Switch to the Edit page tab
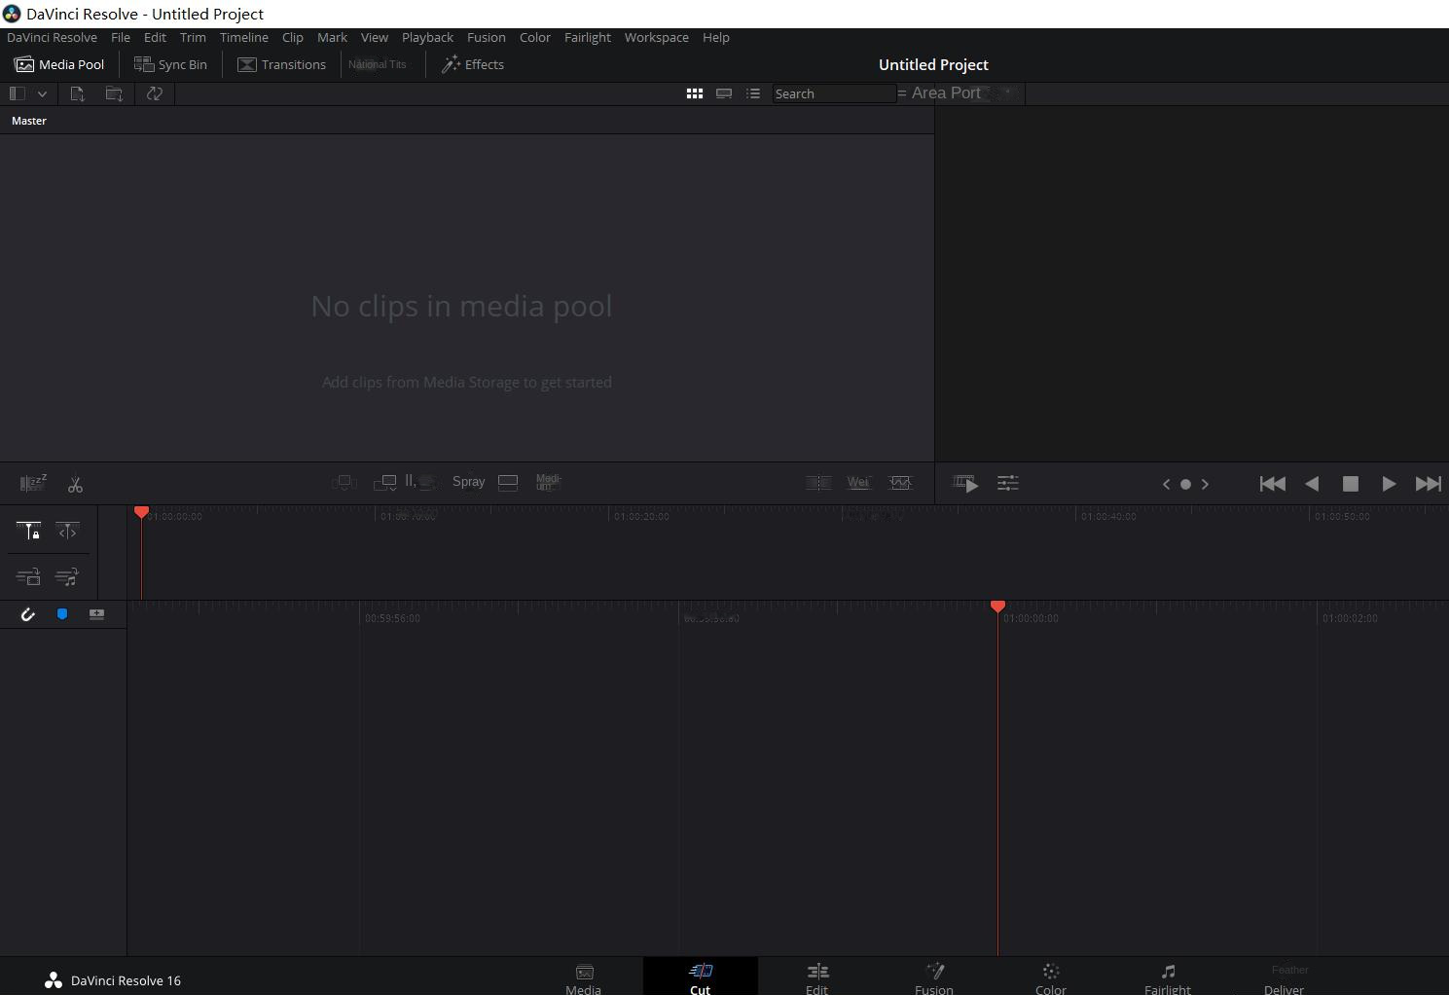This screenshot has width=1449, height=995. [x=816, y=978]
